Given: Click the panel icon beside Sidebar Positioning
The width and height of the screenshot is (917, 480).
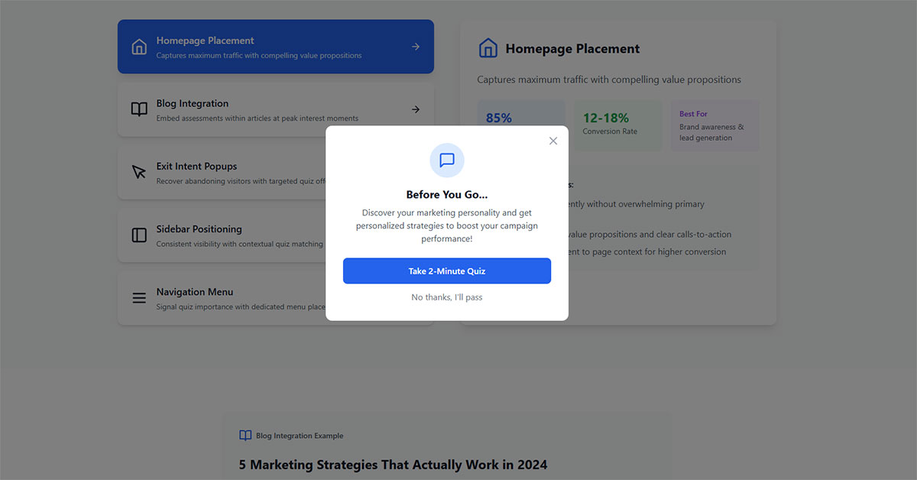Looking at the screenshot, I should pos(139,235).
